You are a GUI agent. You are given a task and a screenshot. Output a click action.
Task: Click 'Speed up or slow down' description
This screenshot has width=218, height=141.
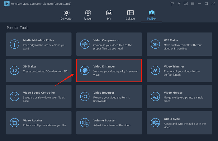(x=44, y=99)
